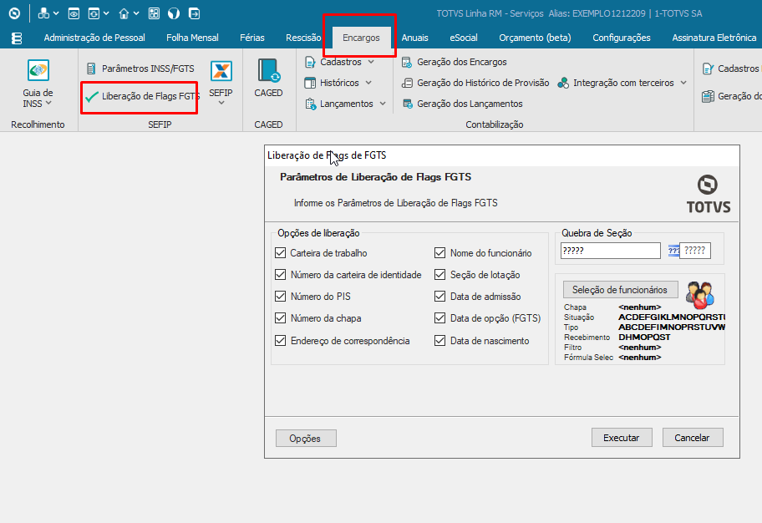
Task: Switch to eSocial tab
Action: [x=464, y=38]
